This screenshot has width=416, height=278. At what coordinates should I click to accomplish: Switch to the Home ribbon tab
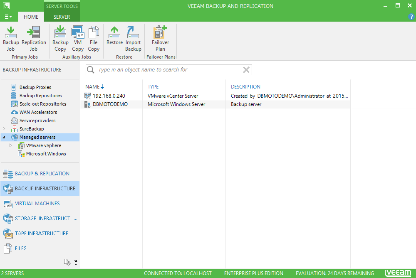[x=31, y=17]
